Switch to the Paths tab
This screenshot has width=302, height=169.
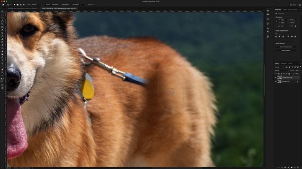[x=290, y=63]
